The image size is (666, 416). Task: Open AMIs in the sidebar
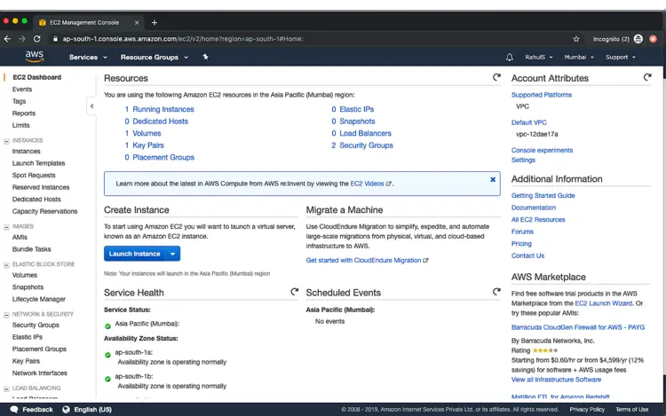[x=20, y=237]
